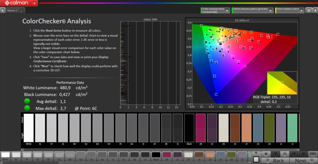Select the 2B magenta swatch in bottom strip
Viewport: 318px width, 164px height.
point(167,155)
